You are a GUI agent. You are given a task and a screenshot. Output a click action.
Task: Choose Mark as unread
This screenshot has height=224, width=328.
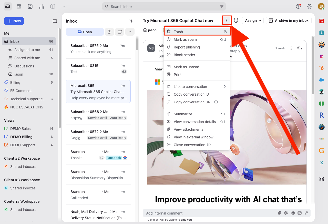197,67
